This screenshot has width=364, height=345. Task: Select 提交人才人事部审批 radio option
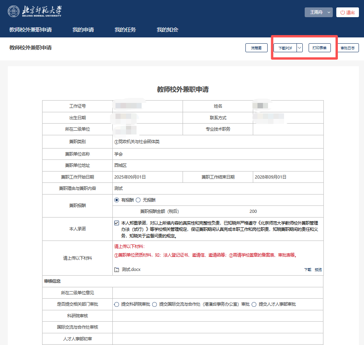pyautogui.click(x=254, y=304)
